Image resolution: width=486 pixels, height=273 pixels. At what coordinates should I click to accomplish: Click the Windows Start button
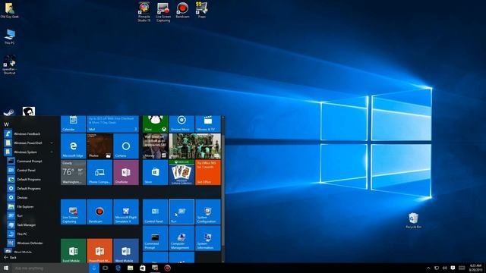pyautogui.click(x=6, y=268)
